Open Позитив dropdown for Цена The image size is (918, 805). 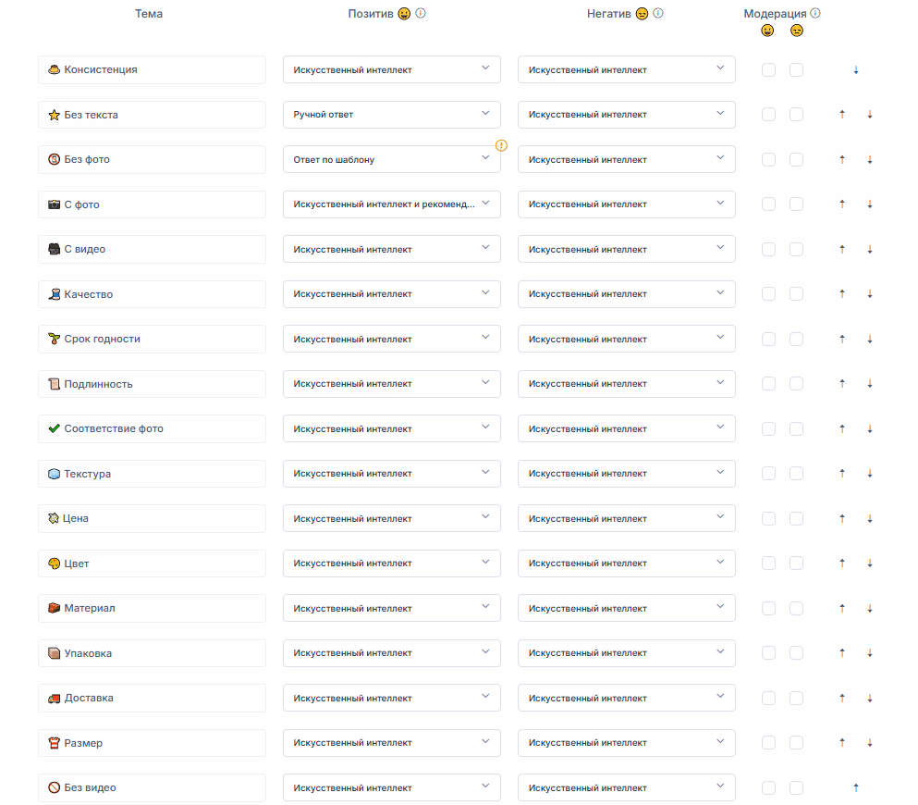click(392, 518)
